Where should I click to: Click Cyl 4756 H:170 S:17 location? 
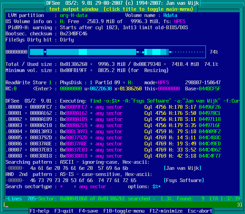click(170, 107)
